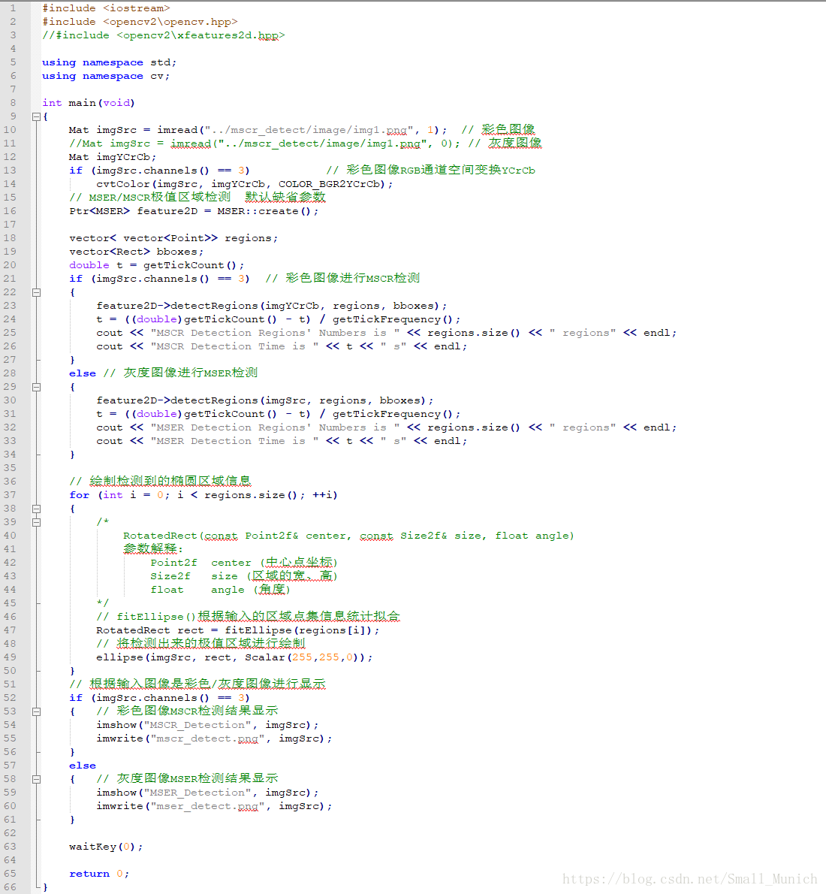Click the 'Mat imgYCrCb;' declaration
The image size is (826, 894).
tap(113, 157)
